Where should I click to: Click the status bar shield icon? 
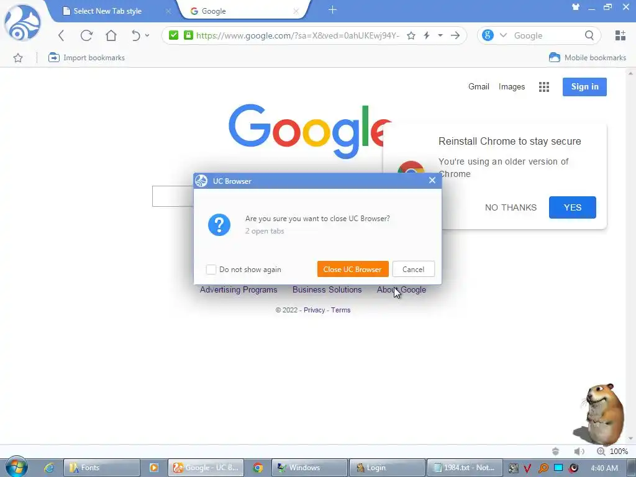pyautogui.click(x=556, y=451)
